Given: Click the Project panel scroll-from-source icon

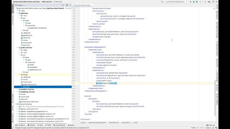Looking at the screenshot, I should coord(63,5).
